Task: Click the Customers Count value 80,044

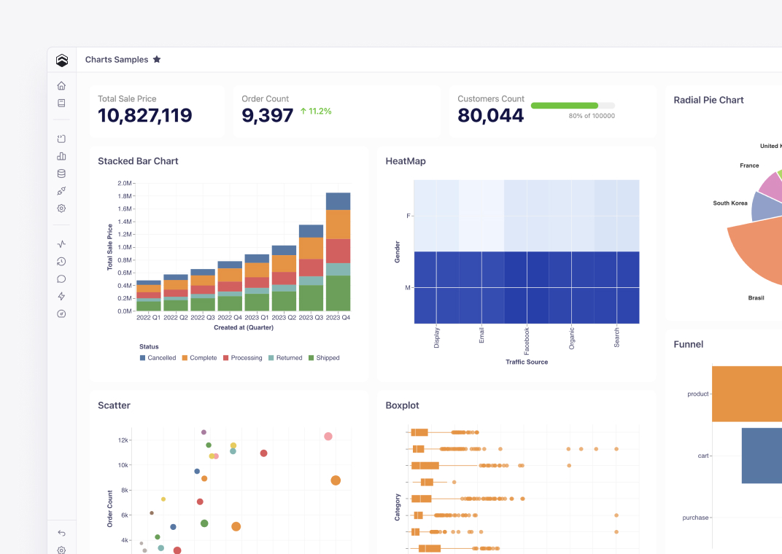Action: pyautogui.click(x=491, y=116)
